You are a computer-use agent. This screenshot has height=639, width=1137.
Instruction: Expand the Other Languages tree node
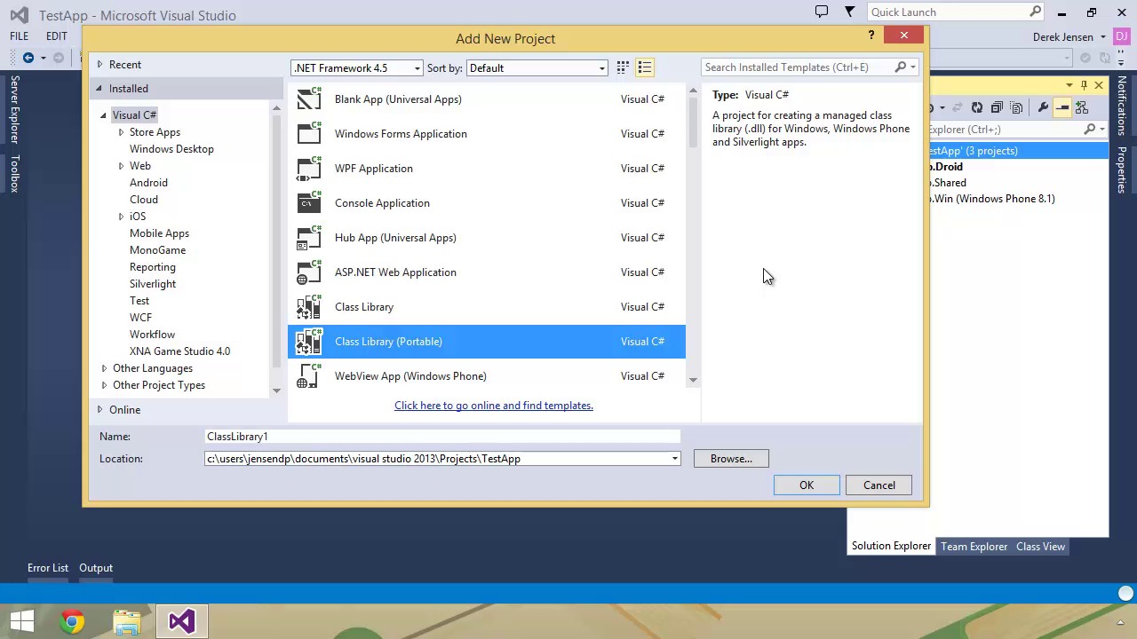(104, 368)
